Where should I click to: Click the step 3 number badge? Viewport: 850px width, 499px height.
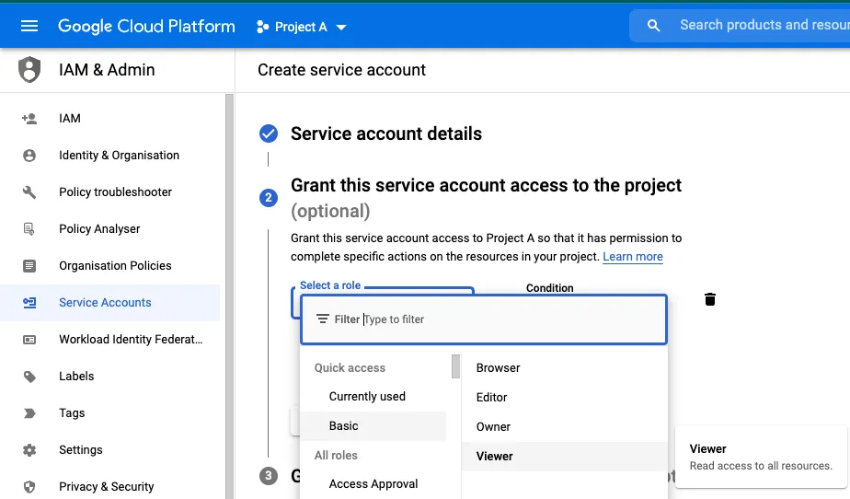click(x=269, y=476)
